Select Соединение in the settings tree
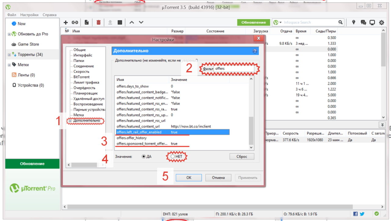 pyautogui.click(x=84, y=66)
